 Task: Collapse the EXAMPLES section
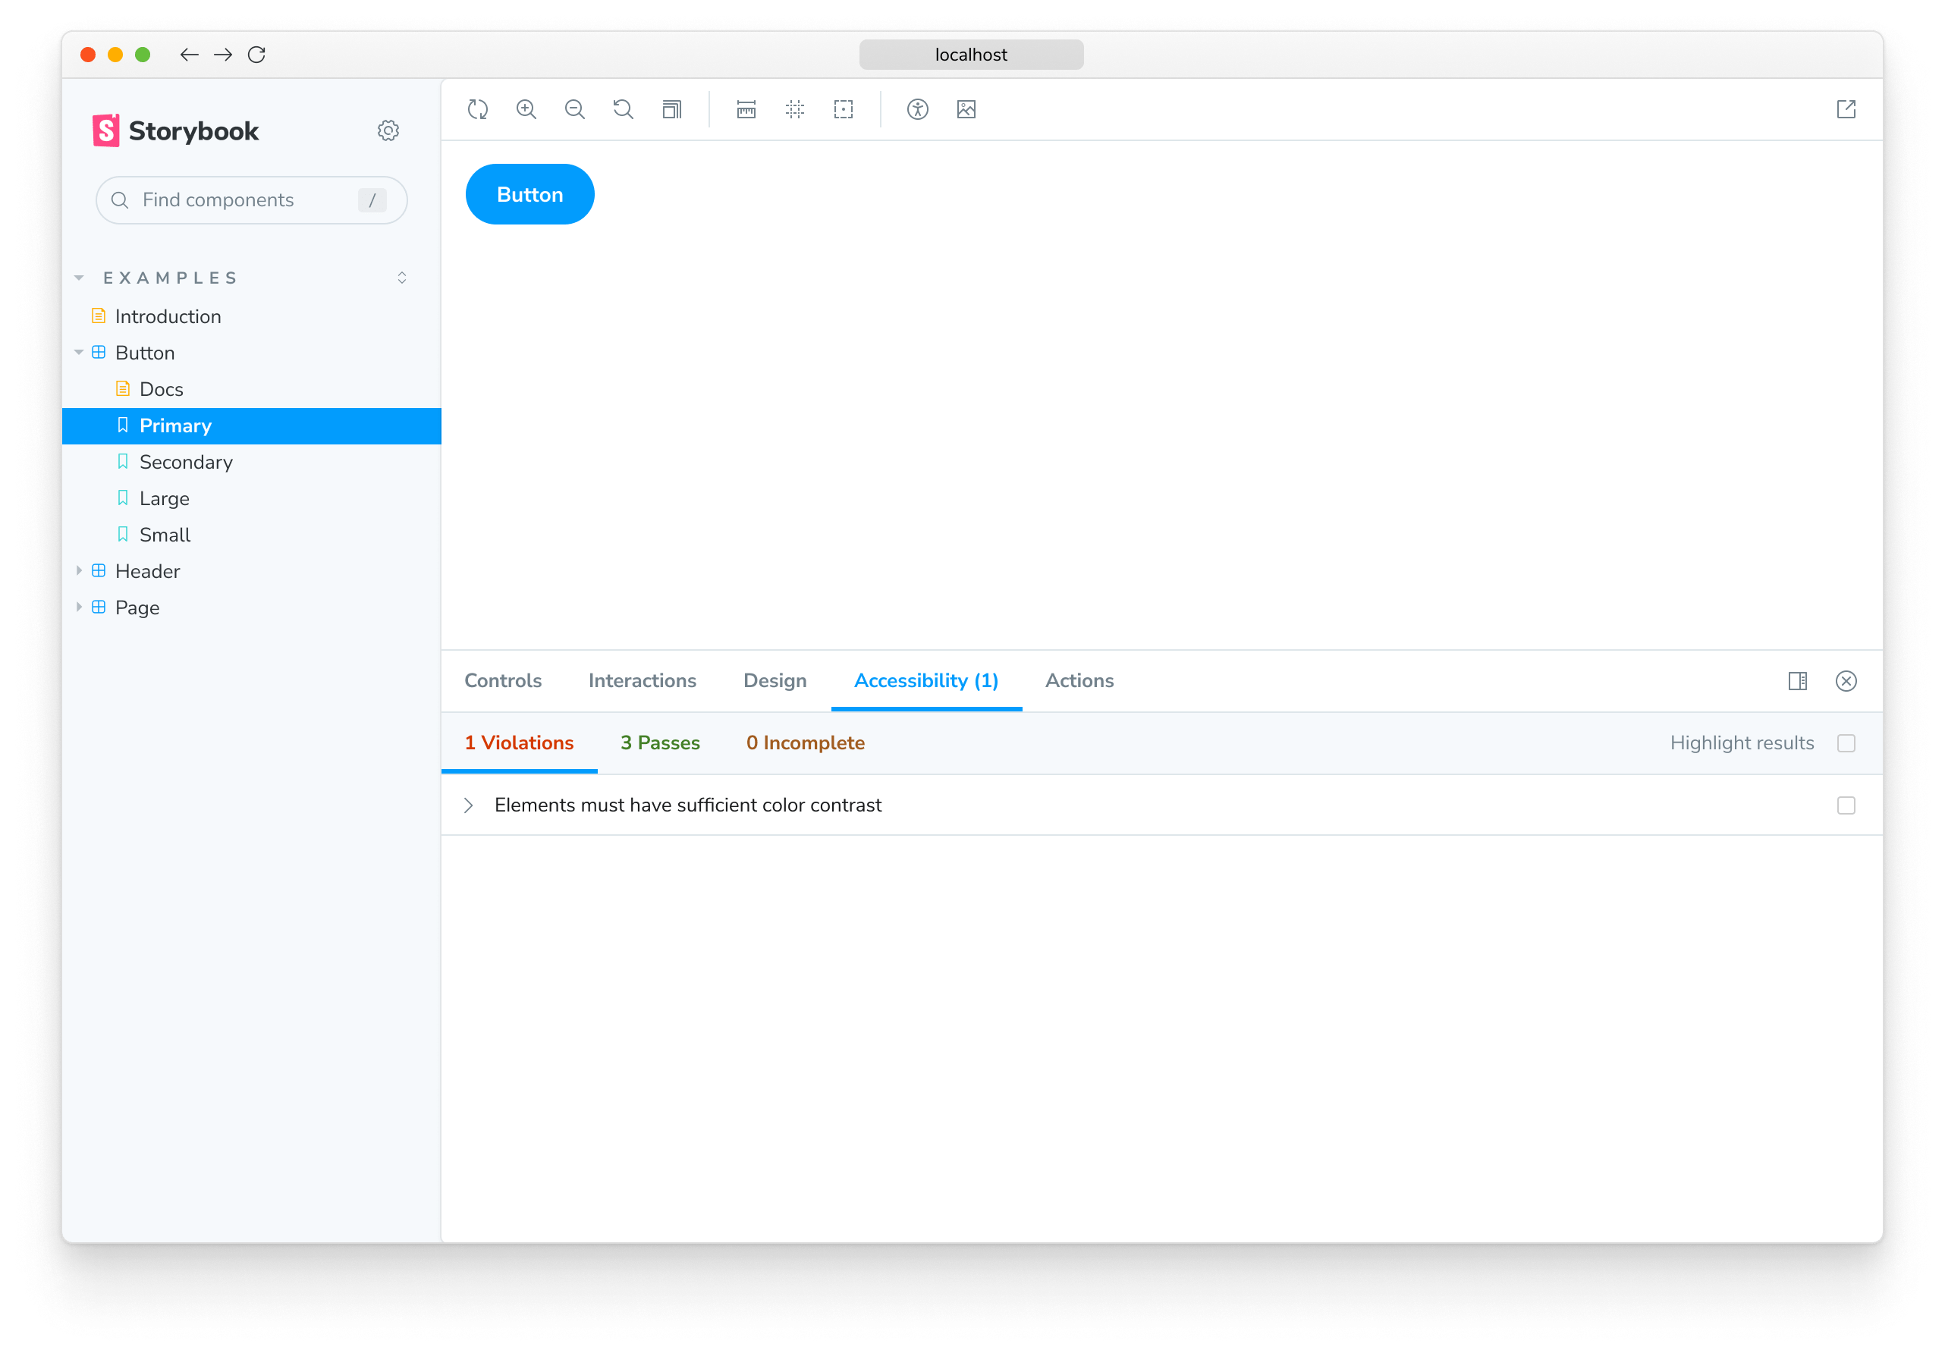click(x=79, y=277)
